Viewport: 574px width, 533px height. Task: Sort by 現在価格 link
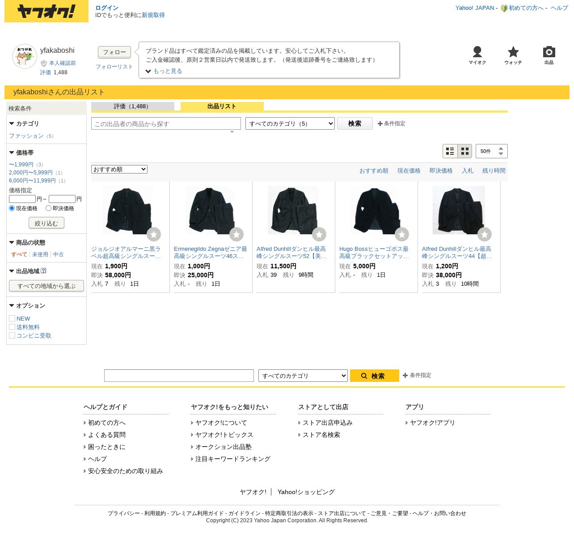coord(409,171)
